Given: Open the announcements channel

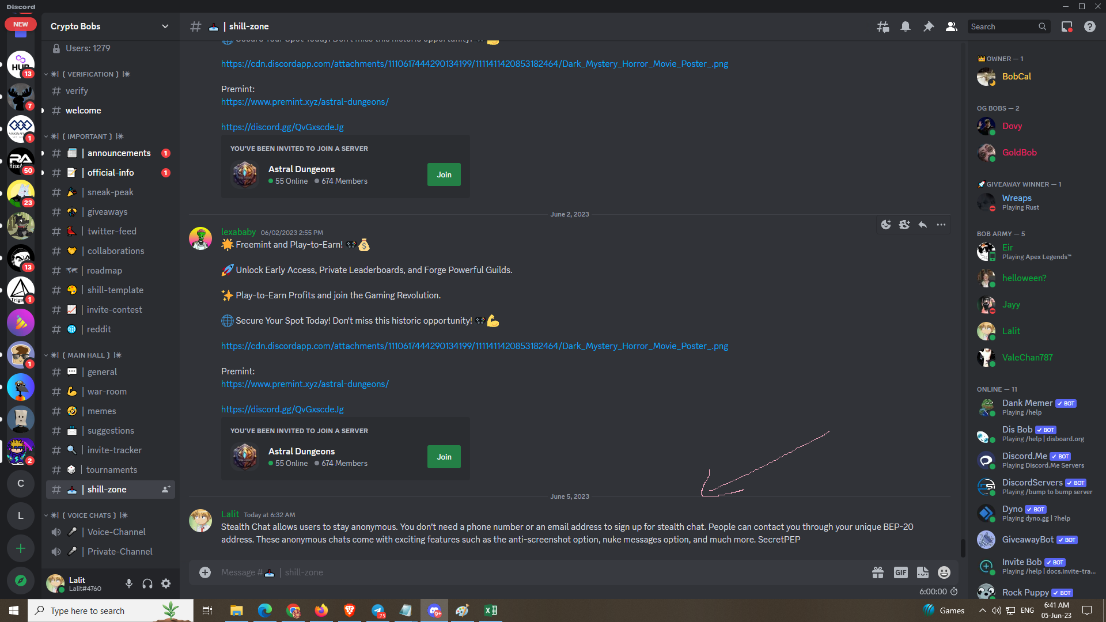Looking at the screenshot, I should (111, 153).
